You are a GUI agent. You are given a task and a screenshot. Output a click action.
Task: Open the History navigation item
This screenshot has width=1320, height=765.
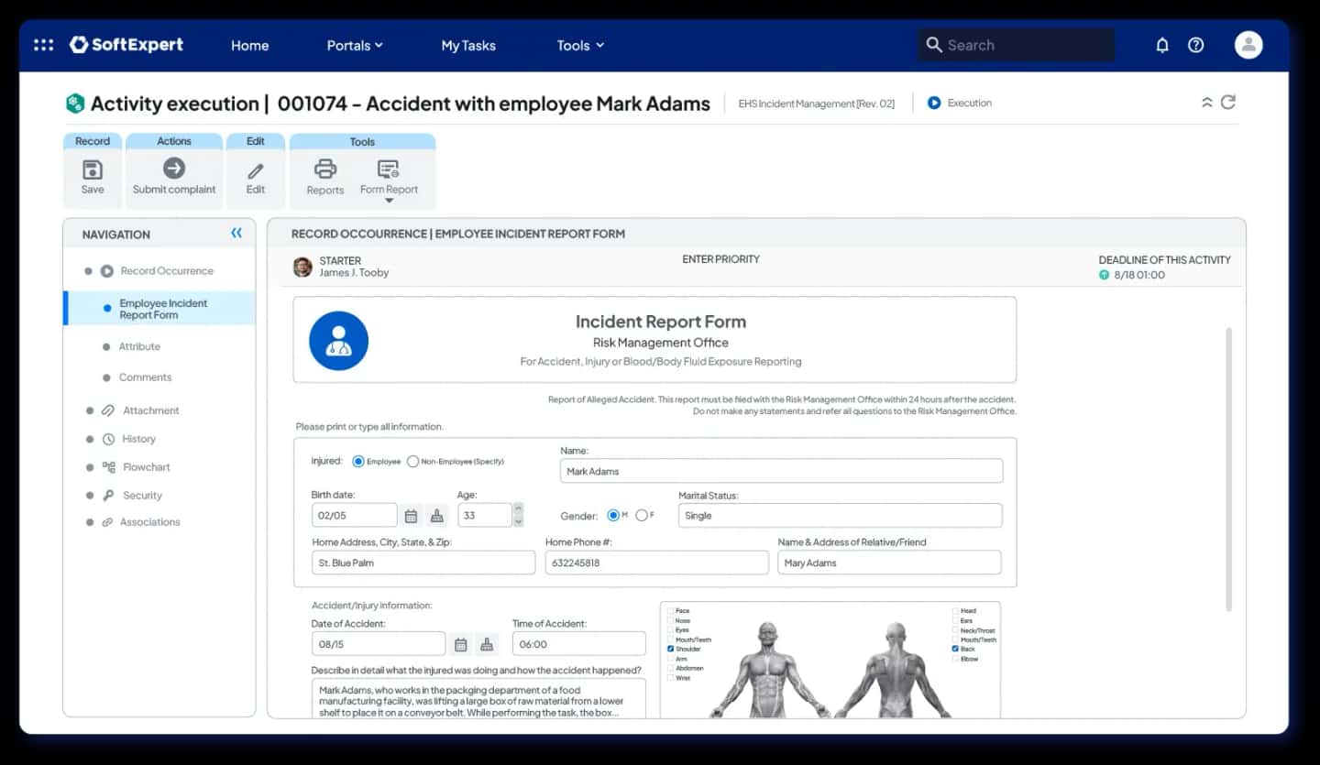click(x=138, y=439)
